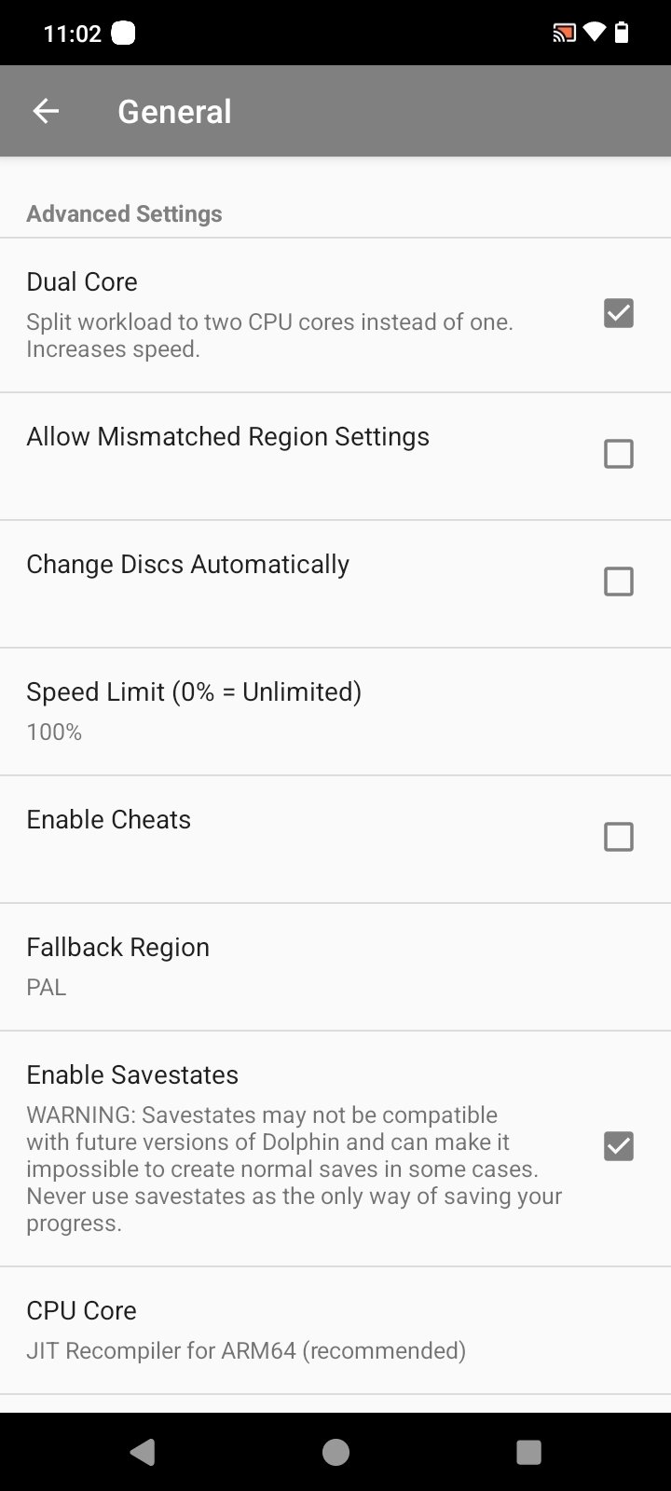Disable the Dual Core checkbox
This screenshot has height=1491, width=671.
(618, 313)
